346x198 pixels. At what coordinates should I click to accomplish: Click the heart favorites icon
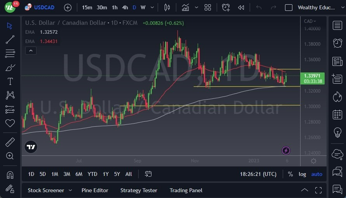point(10,123)
